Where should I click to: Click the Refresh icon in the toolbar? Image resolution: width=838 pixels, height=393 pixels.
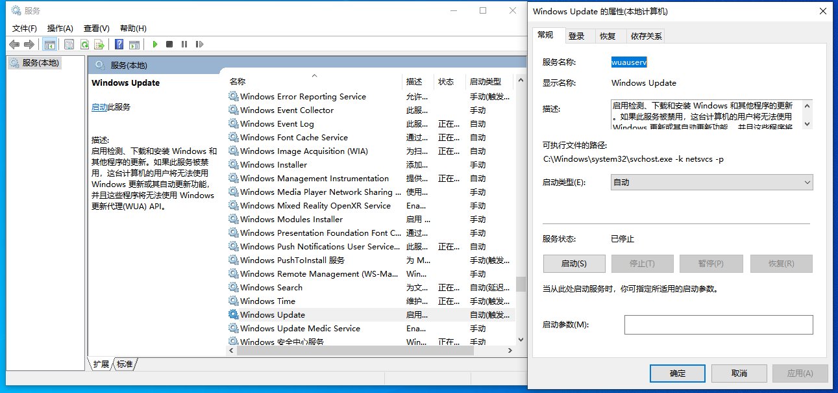[x=83, y=44]
